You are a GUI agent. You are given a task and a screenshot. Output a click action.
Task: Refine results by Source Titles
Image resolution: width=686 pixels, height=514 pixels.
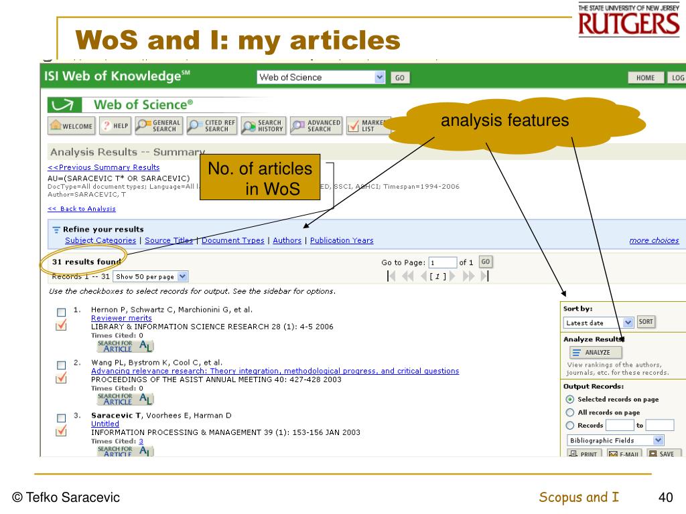pos(169,240)
